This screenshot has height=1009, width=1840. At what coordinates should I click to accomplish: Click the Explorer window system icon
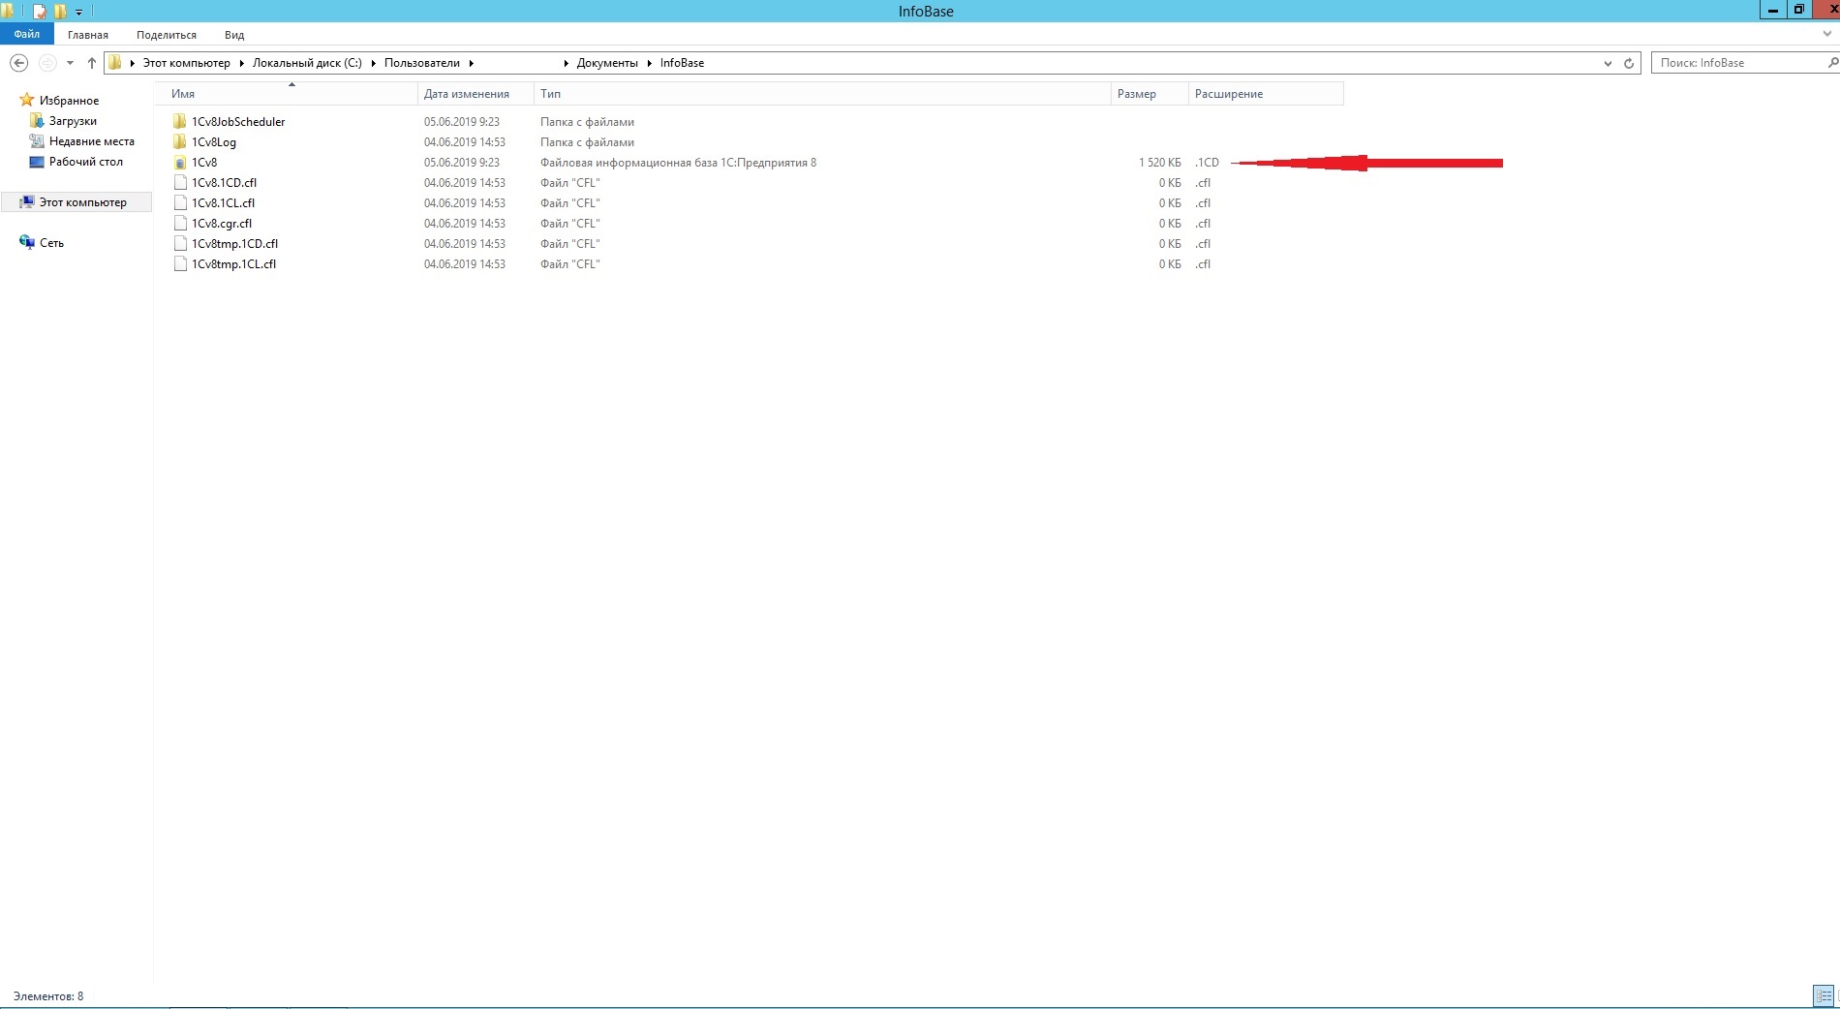pyautogui.click(x=8, y=11)
